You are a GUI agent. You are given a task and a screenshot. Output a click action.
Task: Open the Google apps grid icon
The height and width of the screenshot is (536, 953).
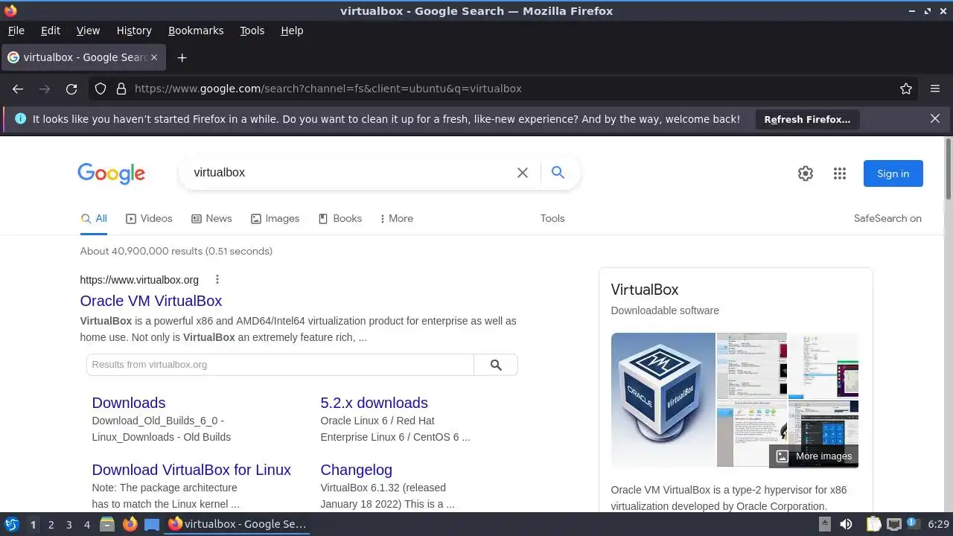pyautogui.click(x=840, y=173)
